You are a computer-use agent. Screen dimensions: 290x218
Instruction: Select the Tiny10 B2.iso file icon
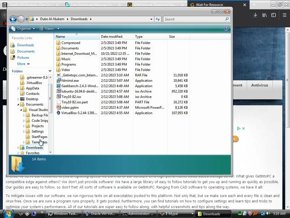(58, 97)
